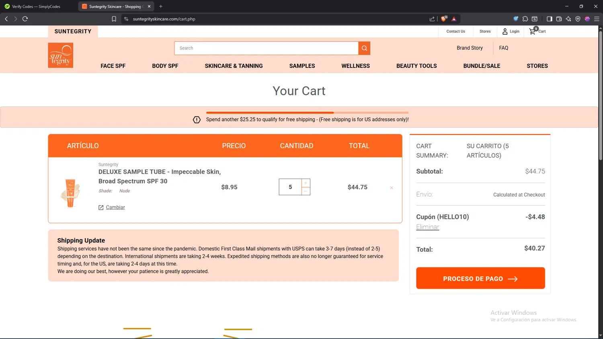The height and width of the screenshot is (339, 603).
Task: Switch to the Verify Codes — SimplyCodes tab
Action: tap(36, 6)
